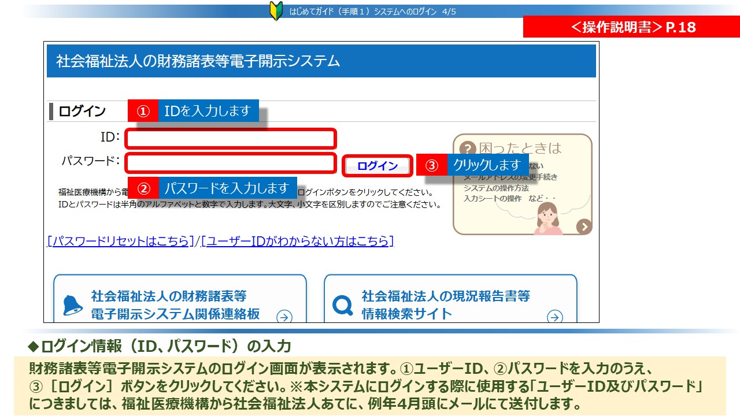Click the red circled number ② badge
740x416 pixels.
[x=143, y=188]
